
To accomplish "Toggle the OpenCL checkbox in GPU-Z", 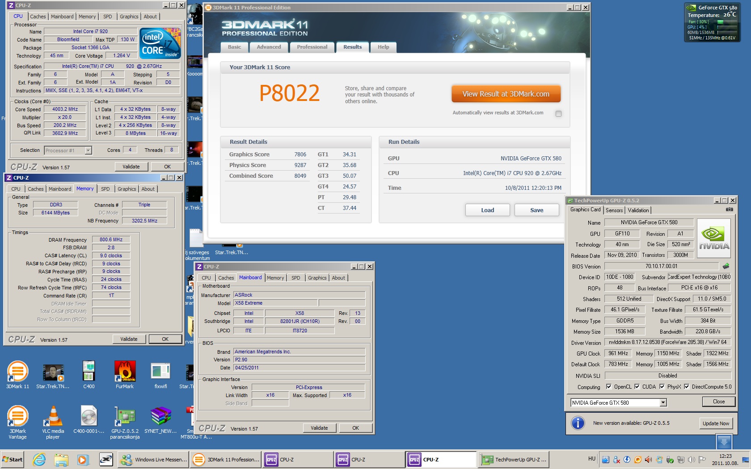I will pos(608,387).
